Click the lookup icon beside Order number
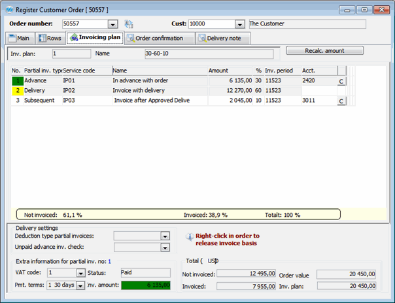Viewport: 395px width, 303px height. coord(129,24)
